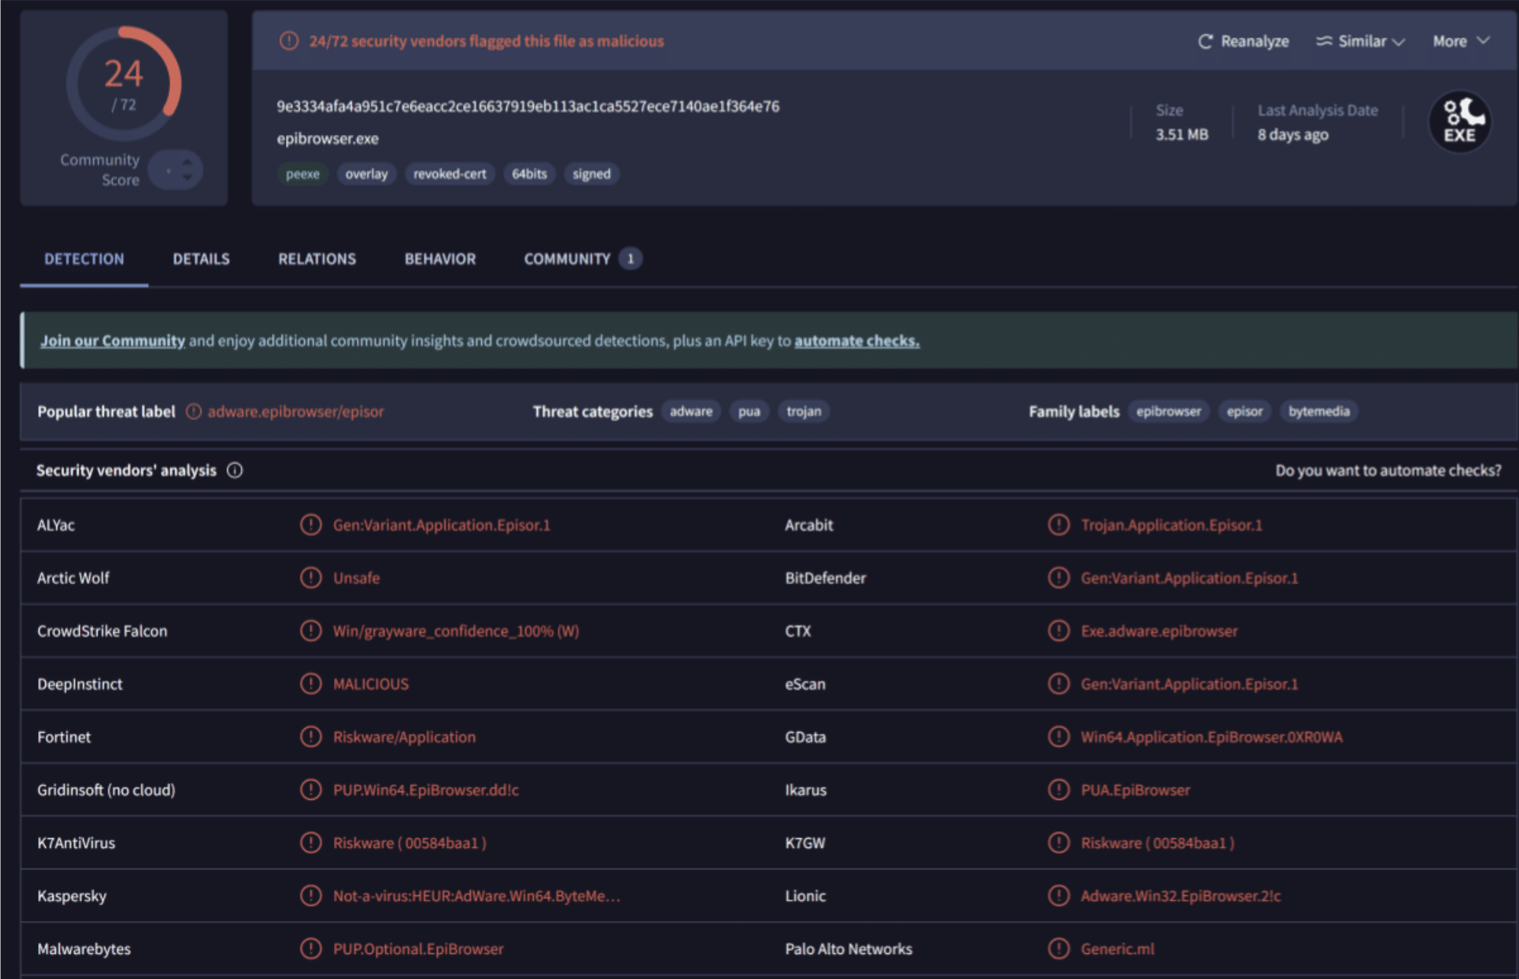Click the community count badge showing 1
This screenshot has height=979, width=1519.
click(x=631, y=259)
